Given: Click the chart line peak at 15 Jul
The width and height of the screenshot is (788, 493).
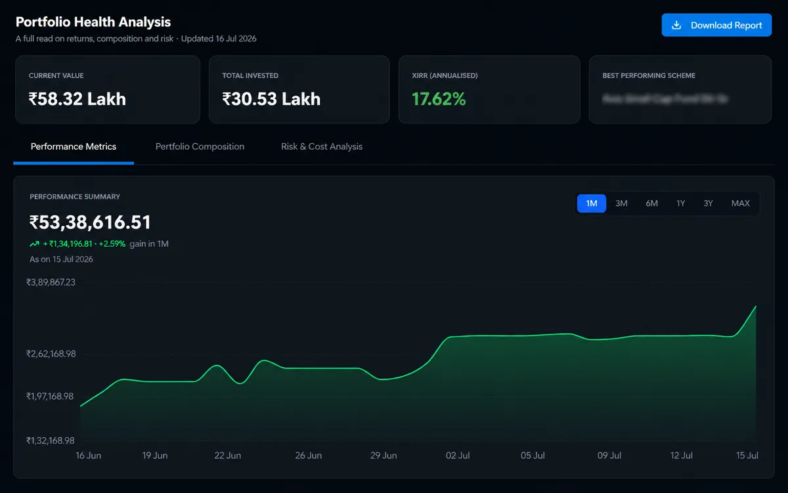Looking at the screenshot, I should pos(756,307).
